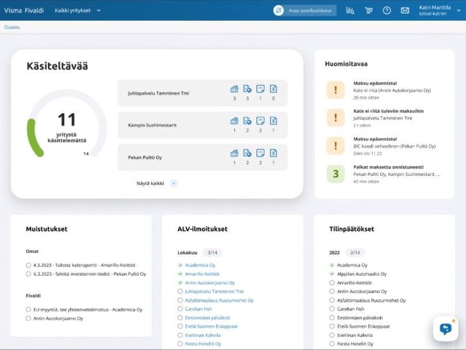
Task: Uncheck Tilinpäätökset checkbox for Alppilan Autohuolto Oy
Action: 332,274
